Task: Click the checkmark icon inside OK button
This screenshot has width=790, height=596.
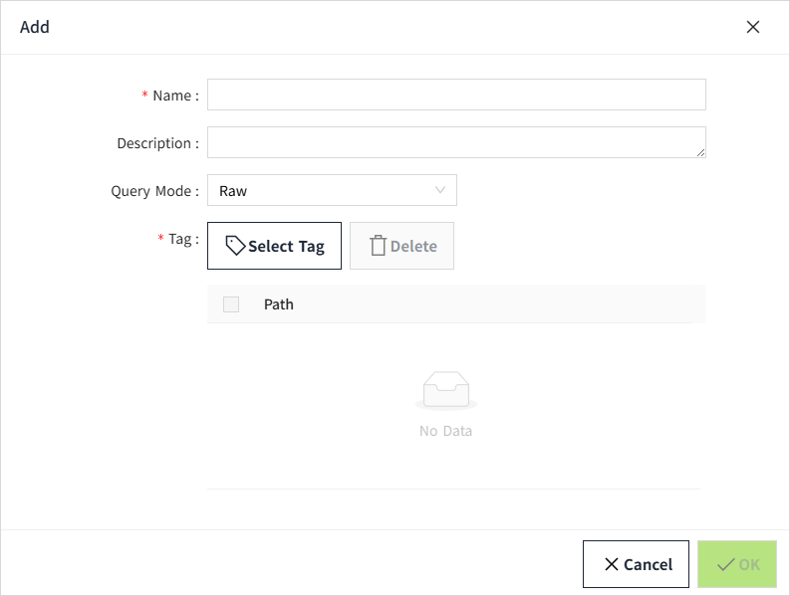Action: tap(726, 564)
